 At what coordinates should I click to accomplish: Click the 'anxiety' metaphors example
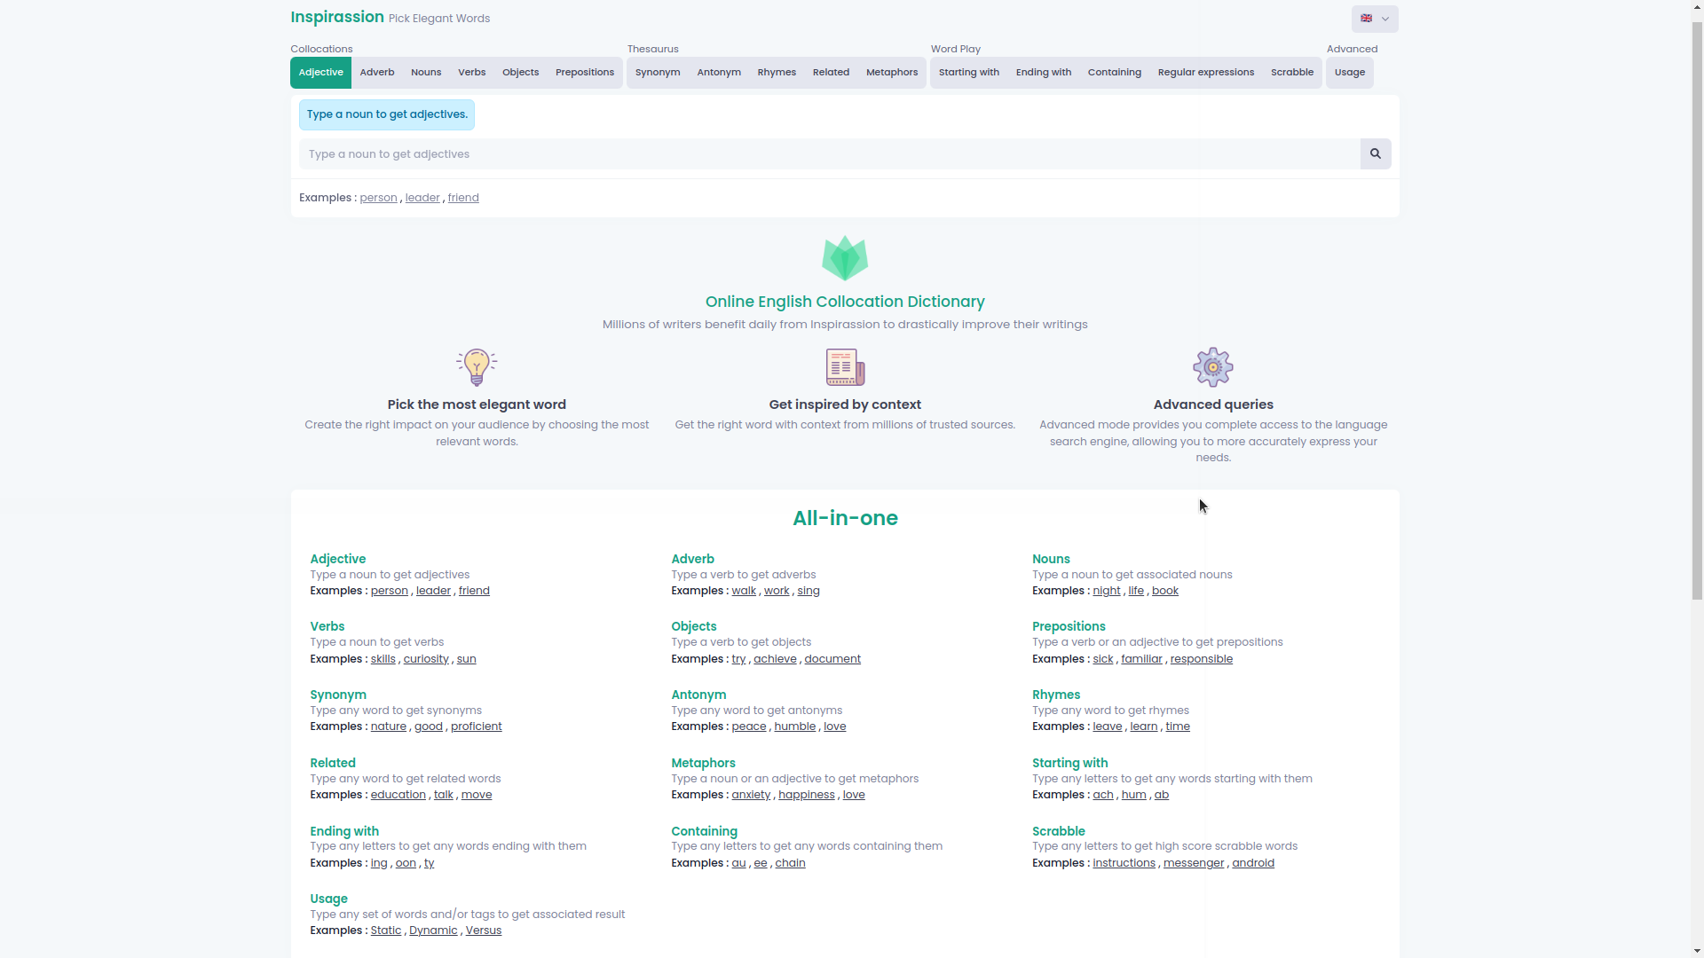751,795
